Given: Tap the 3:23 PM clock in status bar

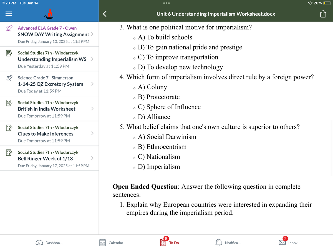Looking at the screenshot, I should click(9, 3).
